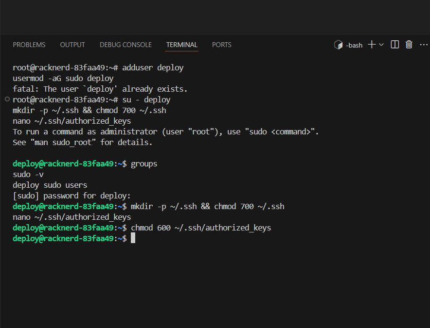430x328 pixels.
Task: Click the 'chmod 600 ~/.ssh/authorized_keys' command line
Action: [x=201, y=228]
